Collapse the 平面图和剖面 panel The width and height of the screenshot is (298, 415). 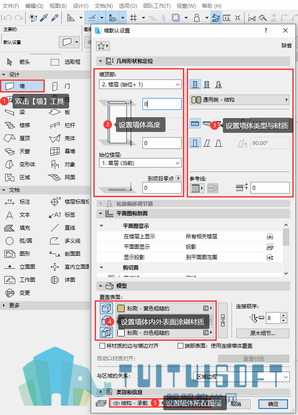[x=100, y=213]
